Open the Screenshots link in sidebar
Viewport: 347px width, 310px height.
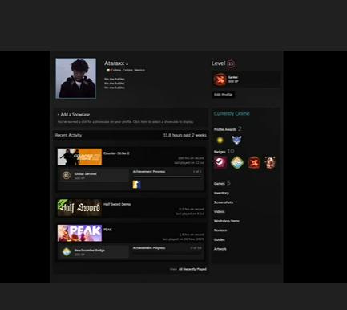click(x=224, y=202)
